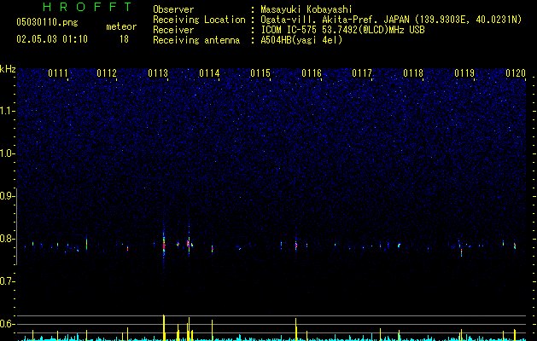This screenshot has height=341, width=537.
Task: Click the Receiver label
Action: click(173, 30)
